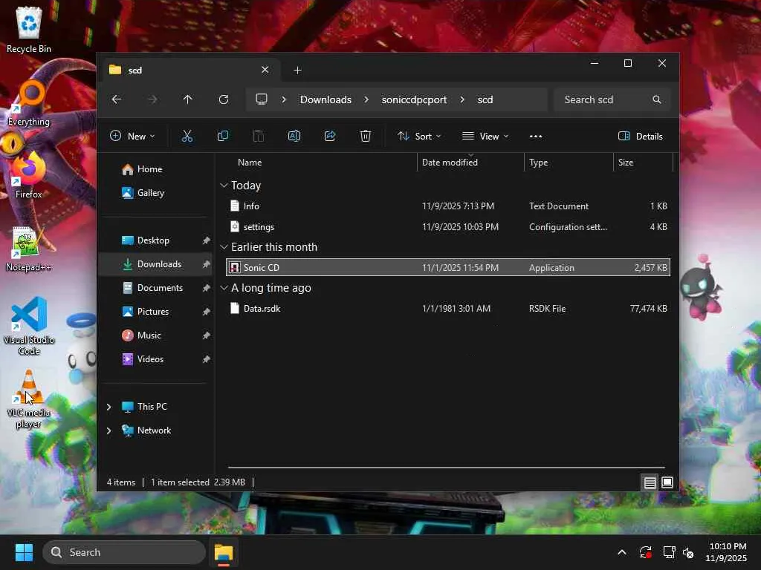
Task: Click the Share icon in toolbar
Action: (330, 137)
